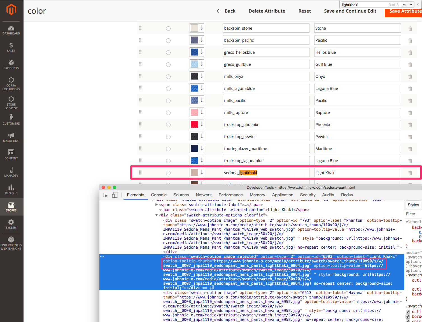Switch to the Network tab in DevTools
Screen dimensions: 422x322
tap(204, 195)
